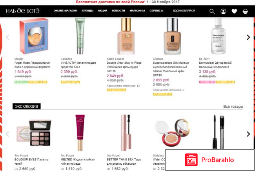Show previous products in top carousel
Viewport: 255px width, 171px height.
(7, 37)
